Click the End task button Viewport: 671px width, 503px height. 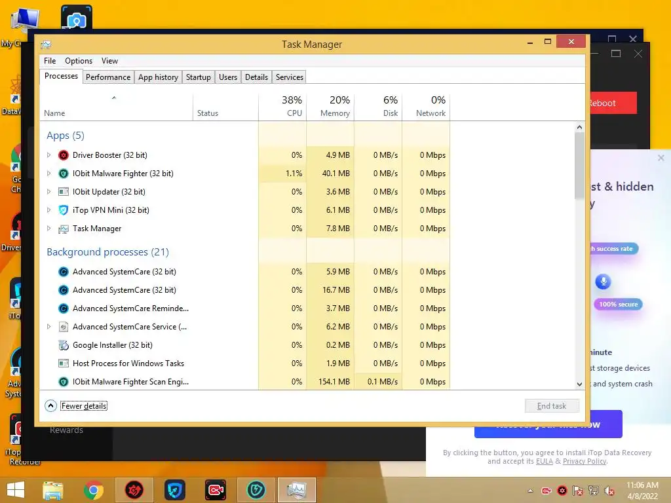(552, 406)
